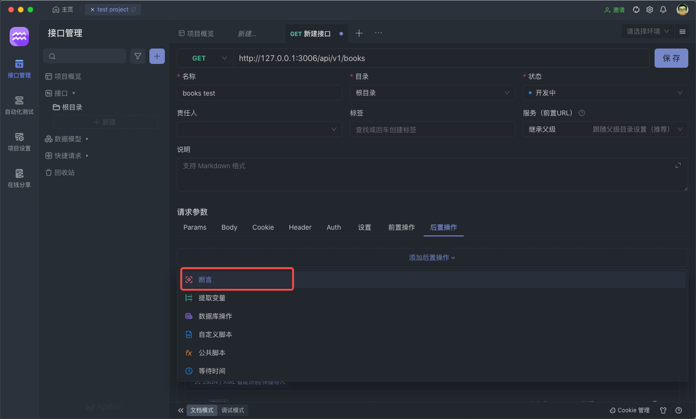Click the search magnifier icon
This screenshot has height=419, width=696.
click(x=52, y=56)
